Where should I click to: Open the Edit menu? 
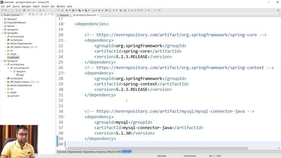pyautogui.click(x=9, y=6)
